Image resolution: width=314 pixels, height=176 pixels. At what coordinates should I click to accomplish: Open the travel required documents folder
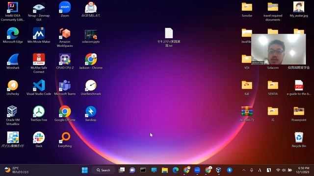pyautogui.click(x=273, y=7)
